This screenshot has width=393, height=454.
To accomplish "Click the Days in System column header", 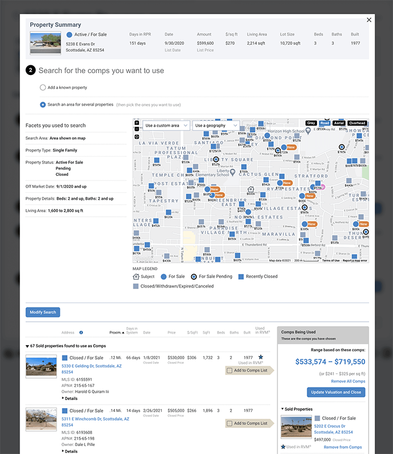I will pyautogui.click(x=132, y=330).
